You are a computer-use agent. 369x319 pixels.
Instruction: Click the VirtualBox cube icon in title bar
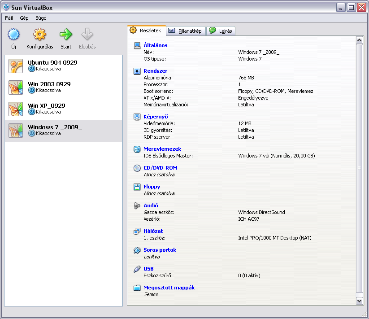coord(6,7)
